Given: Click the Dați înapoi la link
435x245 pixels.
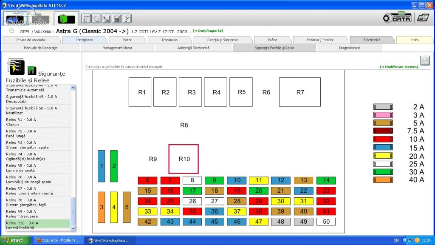Looking at the screenshot, I should (x=208, y=31).
